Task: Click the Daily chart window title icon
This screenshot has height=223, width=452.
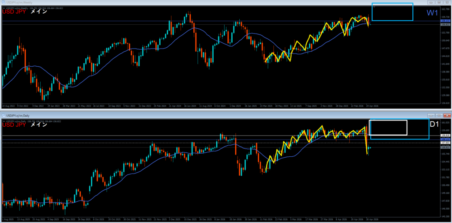Action: pyautogui.click(x=3, y=115)
